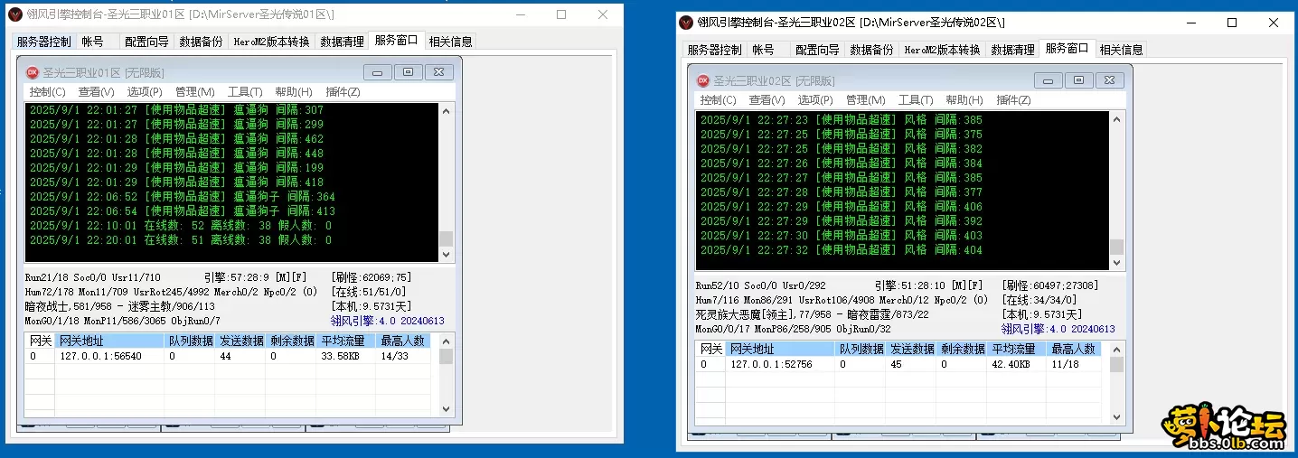Click 队列数据 column header in 01区

[x=190, y=341]
